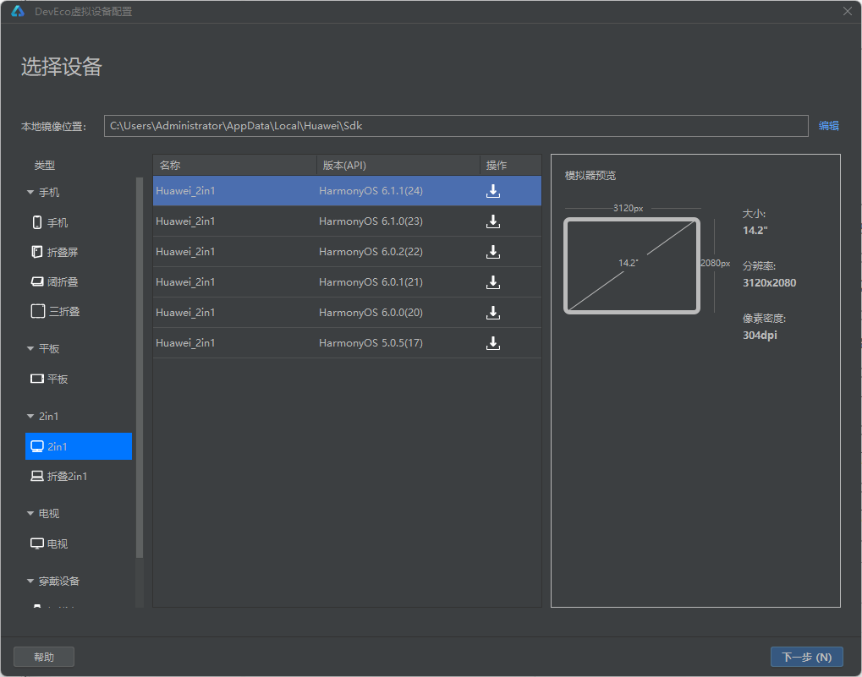Click the 下一步 (N) button
Viewport: 862px width, 677px height.
(806, 657)
